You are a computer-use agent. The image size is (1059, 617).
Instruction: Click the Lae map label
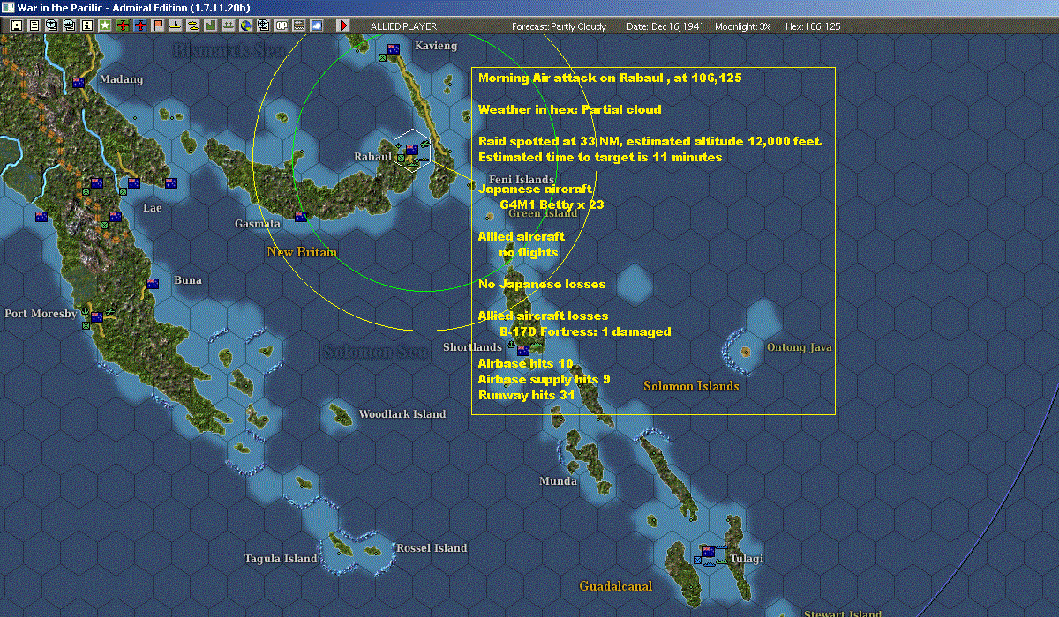[x=153, y=208]
